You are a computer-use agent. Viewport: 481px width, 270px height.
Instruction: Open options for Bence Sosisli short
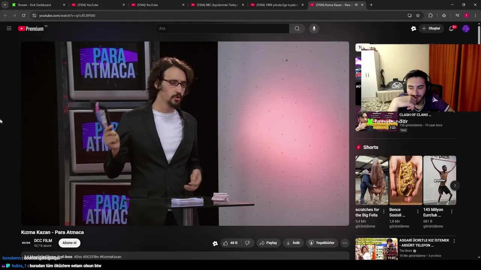coord(417,212)
